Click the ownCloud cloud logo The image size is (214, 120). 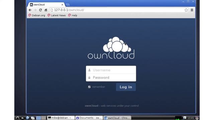pyautogui.click(x=111, y=48)
